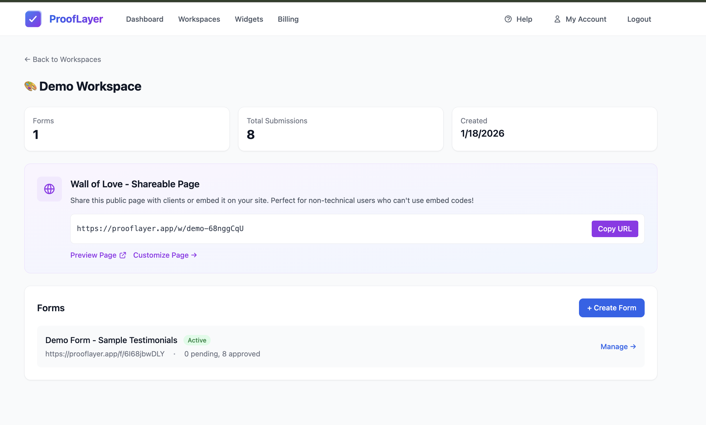
Task: Click the My Account person icon
Action: click(557, 19)
